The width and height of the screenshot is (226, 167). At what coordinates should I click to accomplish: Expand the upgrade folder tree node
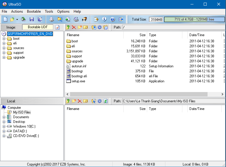(4, 58)
